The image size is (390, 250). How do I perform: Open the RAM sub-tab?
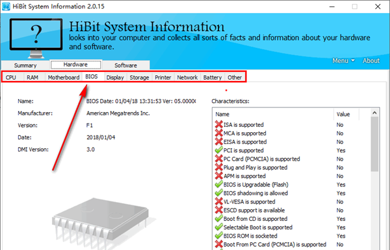click(32, 77)
